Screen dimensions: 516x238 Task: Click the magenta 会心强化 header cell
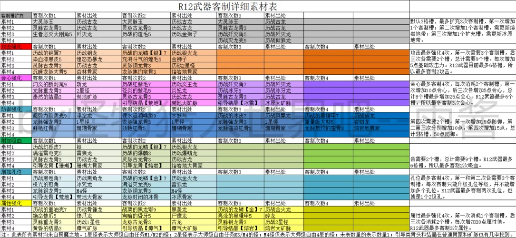(x=16, y=79)
